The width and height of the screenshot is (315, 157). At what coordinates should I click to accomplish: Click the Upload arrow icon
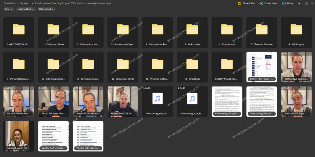tap(284, 3)
